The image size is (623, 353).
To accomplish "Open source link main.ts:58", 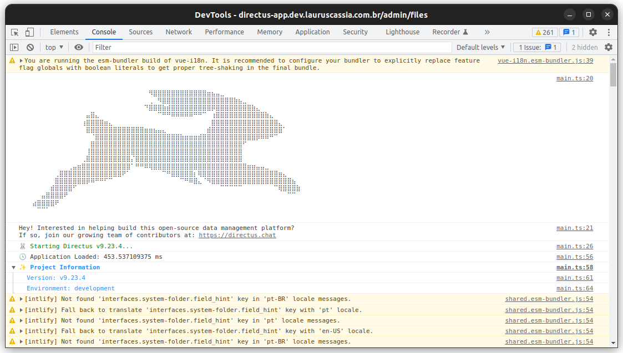I will tap(575, 268).
